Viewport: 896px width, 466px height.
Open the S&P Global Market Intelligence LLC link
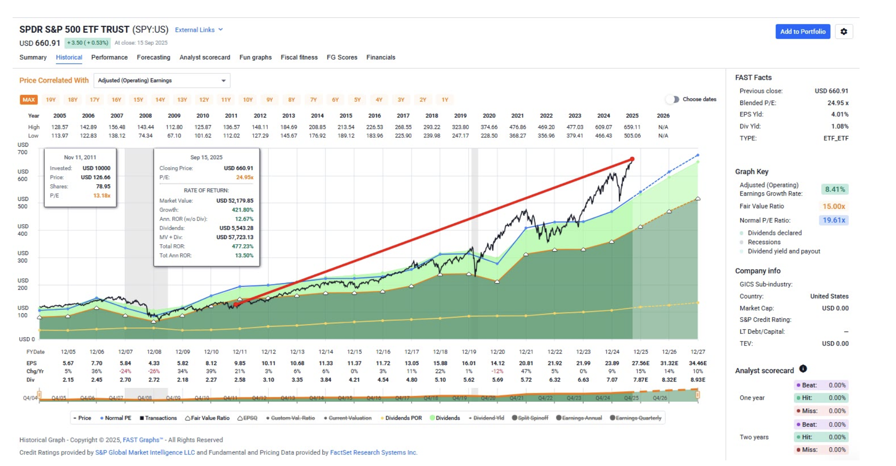145,452
